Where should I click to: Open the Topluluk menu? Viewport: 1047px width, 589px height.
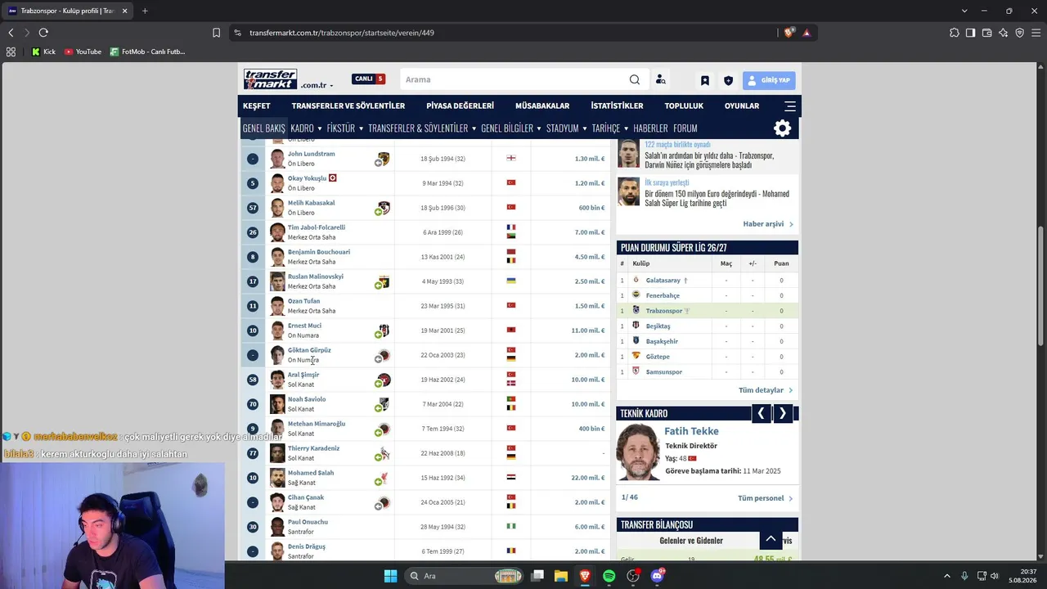(684, 106)
